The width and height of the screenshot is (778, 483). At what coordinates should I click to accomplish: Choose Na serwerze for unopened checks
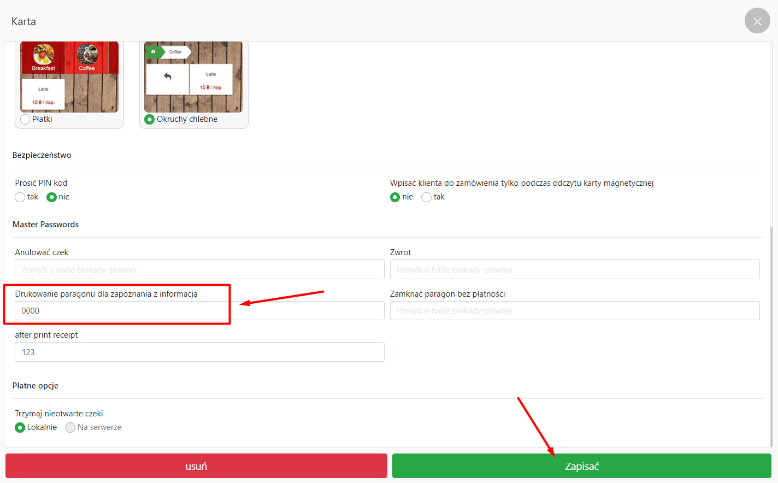click(70, 428)
